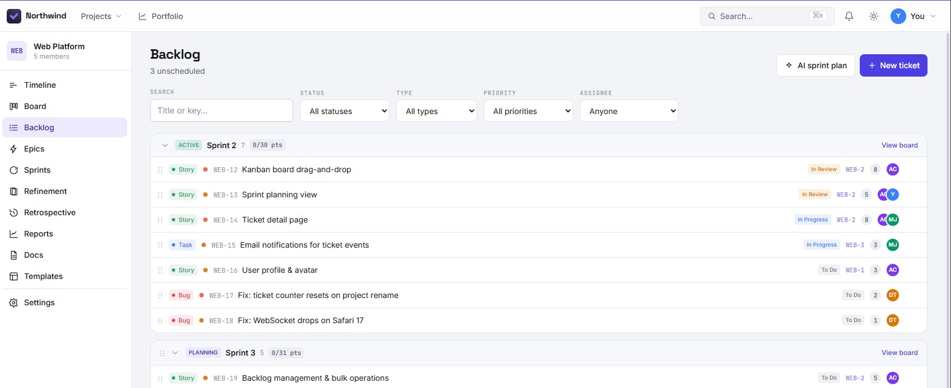This screenshot has height=388, width=951.
Task: Open the All statuses dropdown
Action: [x=345, y=111]
